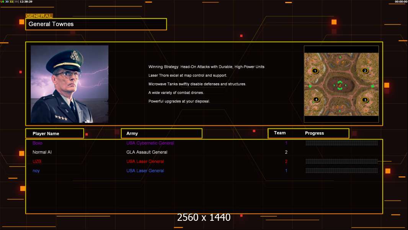Click the GENERAL tab label
The height and width of the screenshot is (230, 408).
(39, 16)
